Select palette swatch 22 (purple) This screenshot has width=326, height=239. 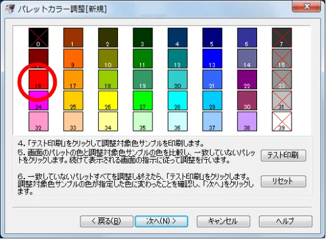coord(247,79)
